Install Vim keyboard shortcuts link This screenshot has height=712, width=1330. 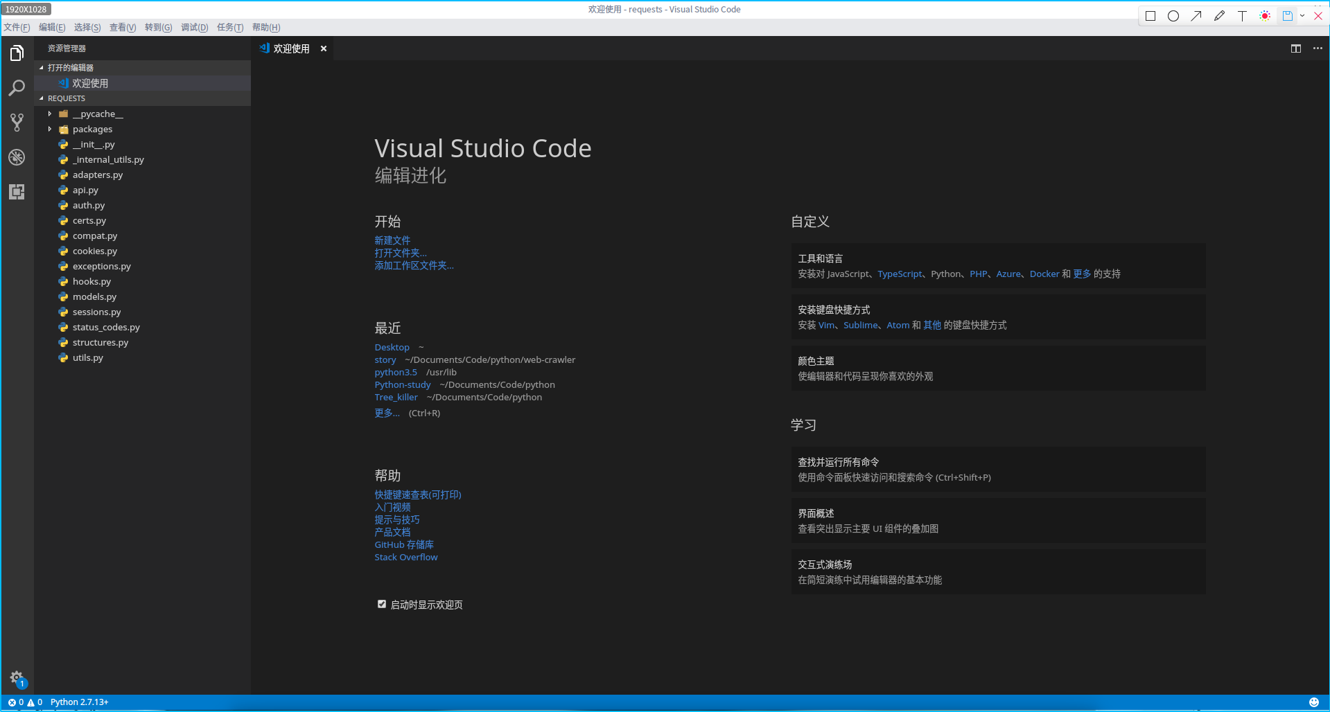(826, 325)
